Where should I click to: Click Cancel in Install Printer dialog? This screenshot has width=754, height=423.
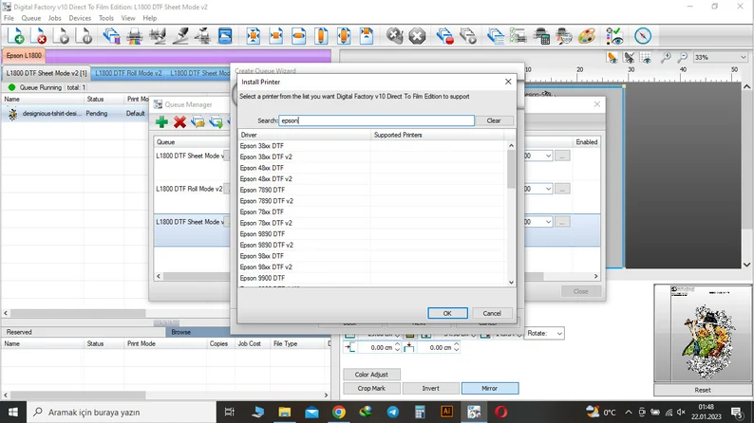pos(492,313)
